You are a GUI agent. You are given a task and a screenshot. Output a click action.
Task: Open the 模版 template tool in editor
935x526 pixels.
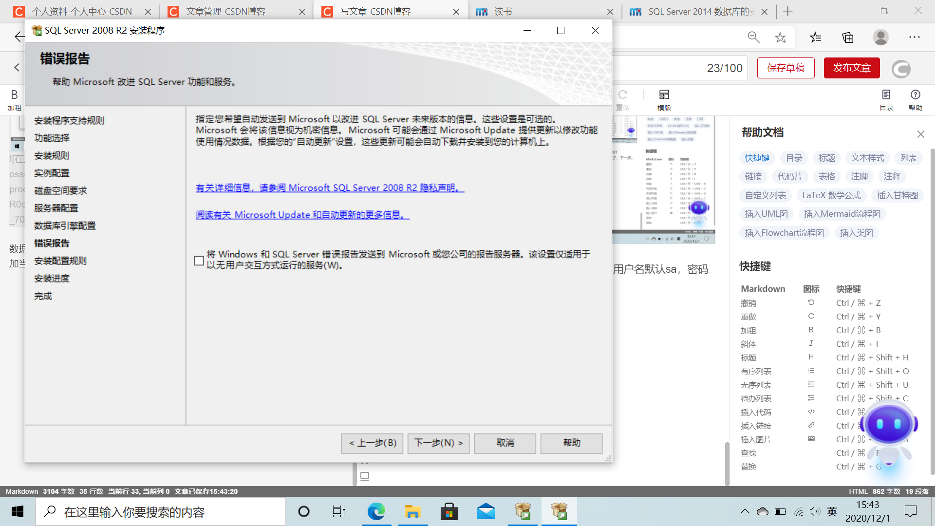click(664, 100)
